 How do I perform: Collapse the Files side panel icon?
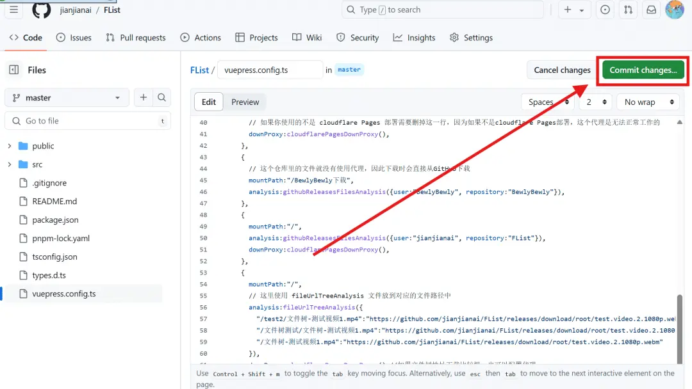coord(14,70)
